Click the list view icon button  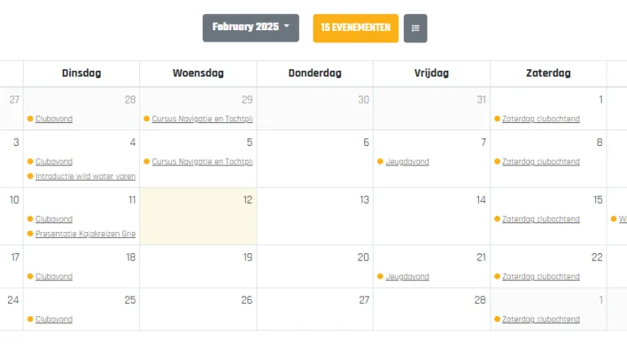pyautogui.click(x=415, y=28)
